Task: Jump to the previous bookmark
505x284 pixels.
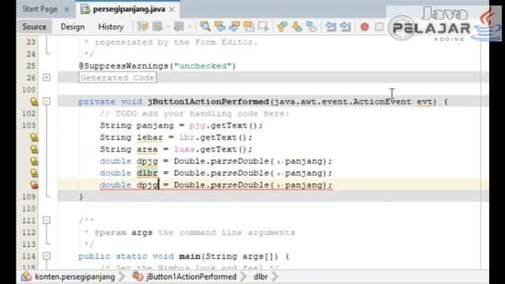Action: 282,26
